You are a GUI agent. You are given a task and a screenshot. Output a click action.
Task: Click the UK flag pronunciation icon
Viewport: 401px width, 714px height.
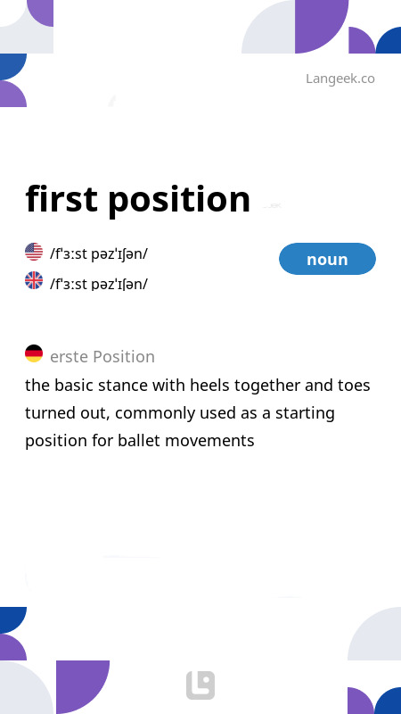click(x=34, y=280)
